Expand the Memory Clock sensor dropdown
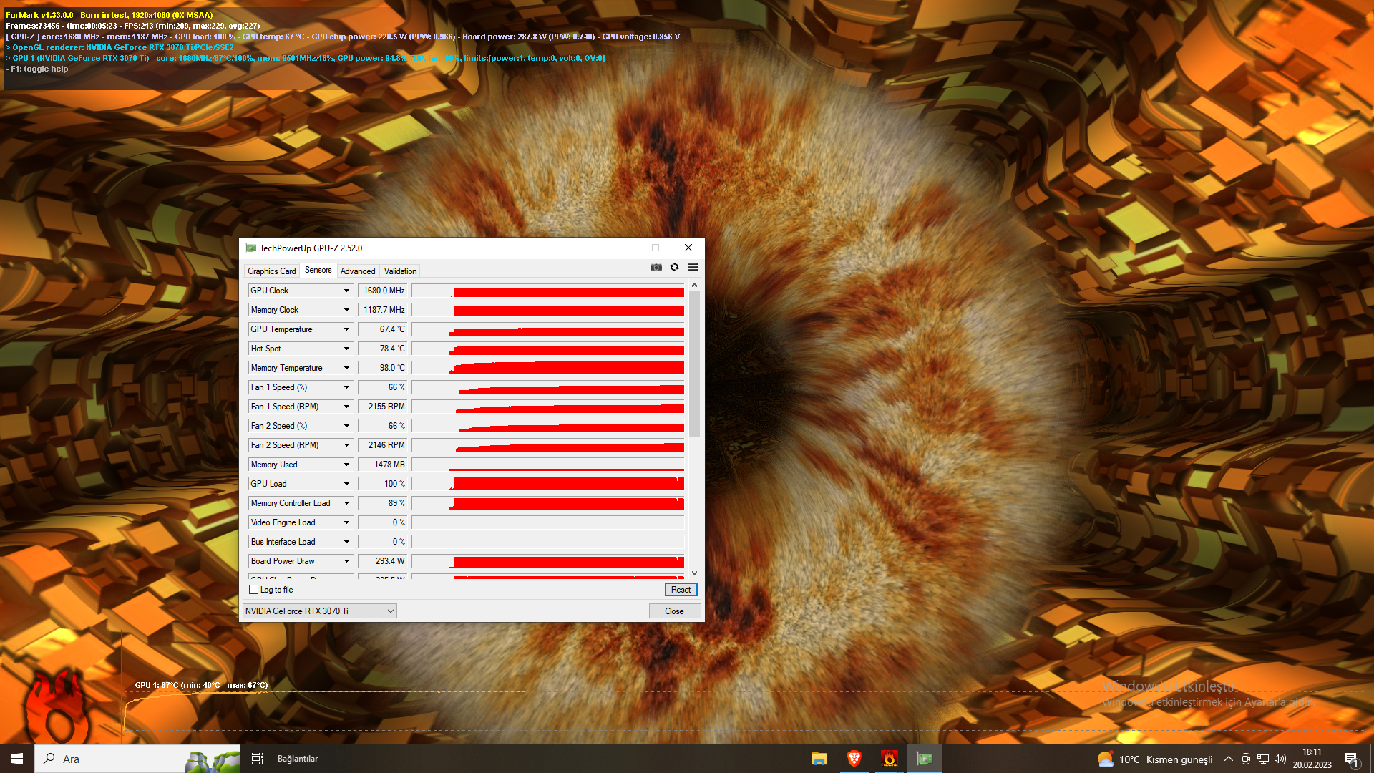Viewport: 1374px width, 773px height. [x=346, y=310]
